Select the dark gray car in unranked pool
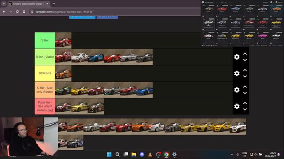This screenshot has width=284, height=159. click(x=173, y=127)
